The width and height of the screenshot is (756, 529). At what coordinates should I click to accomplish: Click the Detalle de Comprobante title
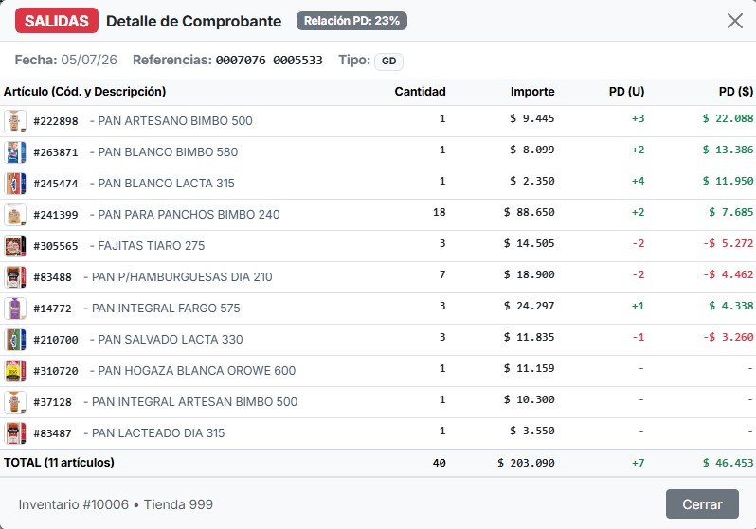pyautogui.click(x=194, y=21)
